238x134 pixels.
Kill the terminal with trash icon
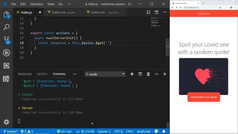coord(148,74)
